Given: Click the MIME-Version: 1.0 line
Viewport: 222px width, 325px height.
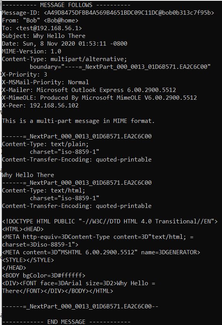Looking at the screenshot, I should pyautogui.click(x=32, y=51).
